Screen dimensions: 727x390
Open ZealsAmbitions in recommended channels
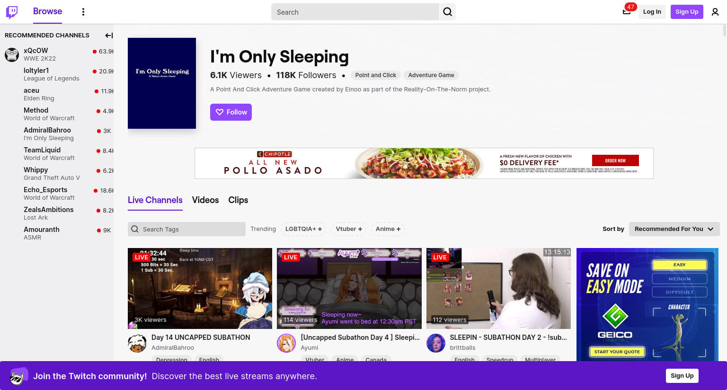click(57, 213)
